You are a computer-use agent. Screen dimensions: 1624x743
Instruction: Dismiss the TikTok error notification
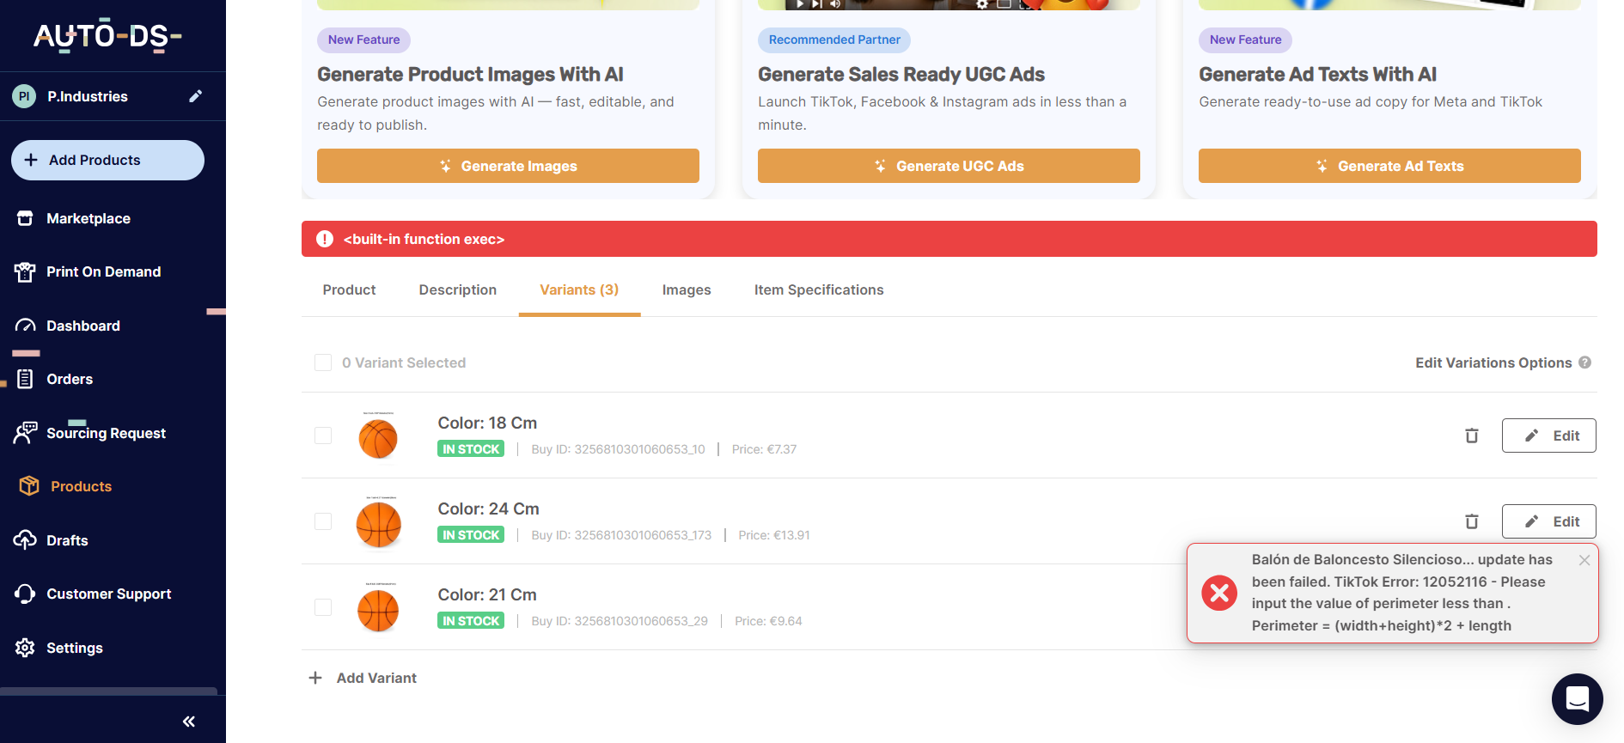pyautogui.click(x=1584, y=560)
